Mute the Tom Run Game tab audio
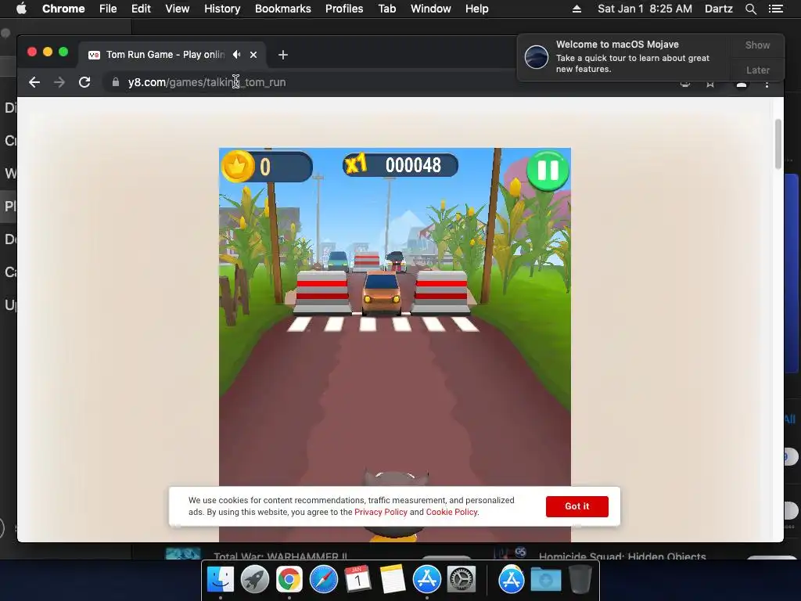 (236, 54)
